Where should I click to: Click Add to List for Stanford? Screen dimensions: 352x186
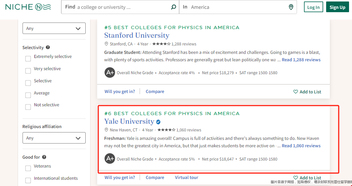tap(307, 92)
